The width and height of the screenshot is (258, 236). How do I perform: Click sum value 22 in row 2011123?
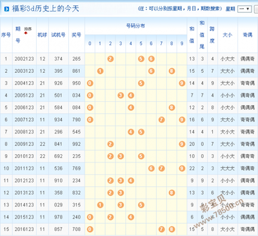[192, 168]
